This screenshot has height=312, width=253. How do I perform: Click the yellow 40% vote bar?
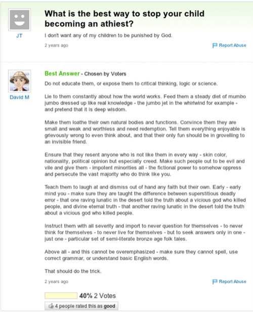pyautogui.click(x=61, y=296)
